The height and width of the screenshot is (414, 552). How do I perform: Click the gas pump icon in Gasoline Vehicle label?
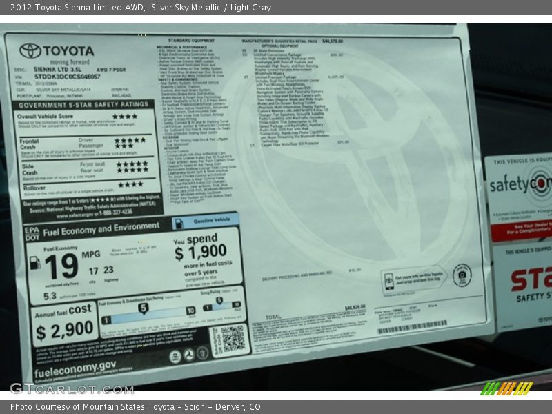pyautogui.click(x=179, y=224)
